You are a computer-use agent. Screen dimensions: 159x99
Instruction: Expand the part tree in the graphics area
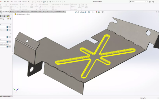[13, 14]
